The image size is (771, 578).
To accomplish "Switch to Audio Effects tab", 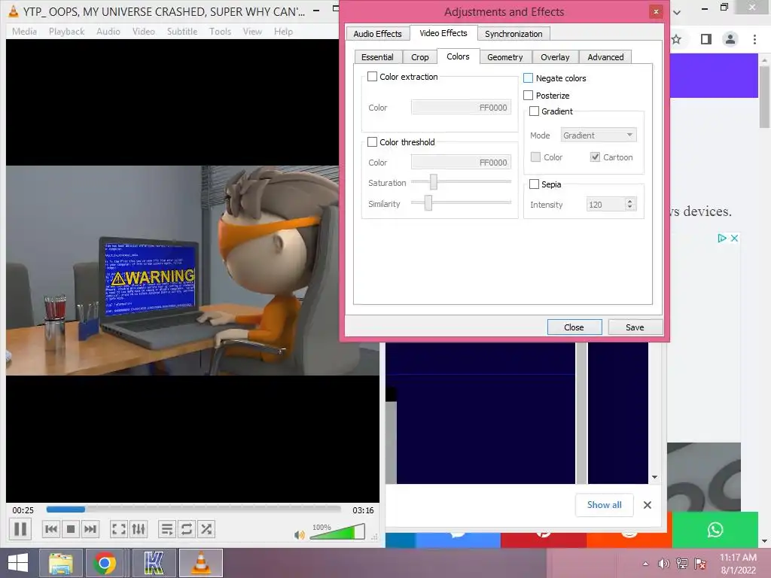I will click(378, 33).
